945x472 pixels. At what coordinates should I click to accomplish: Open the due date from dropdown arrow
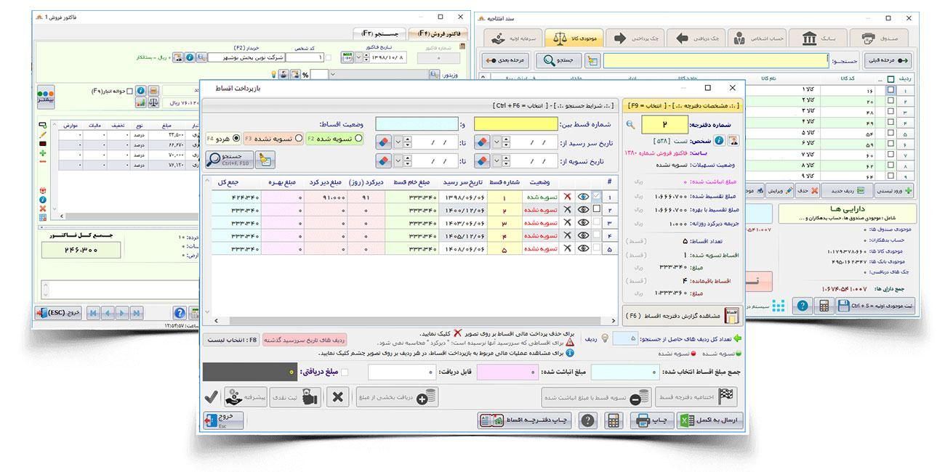coord(496,142)
